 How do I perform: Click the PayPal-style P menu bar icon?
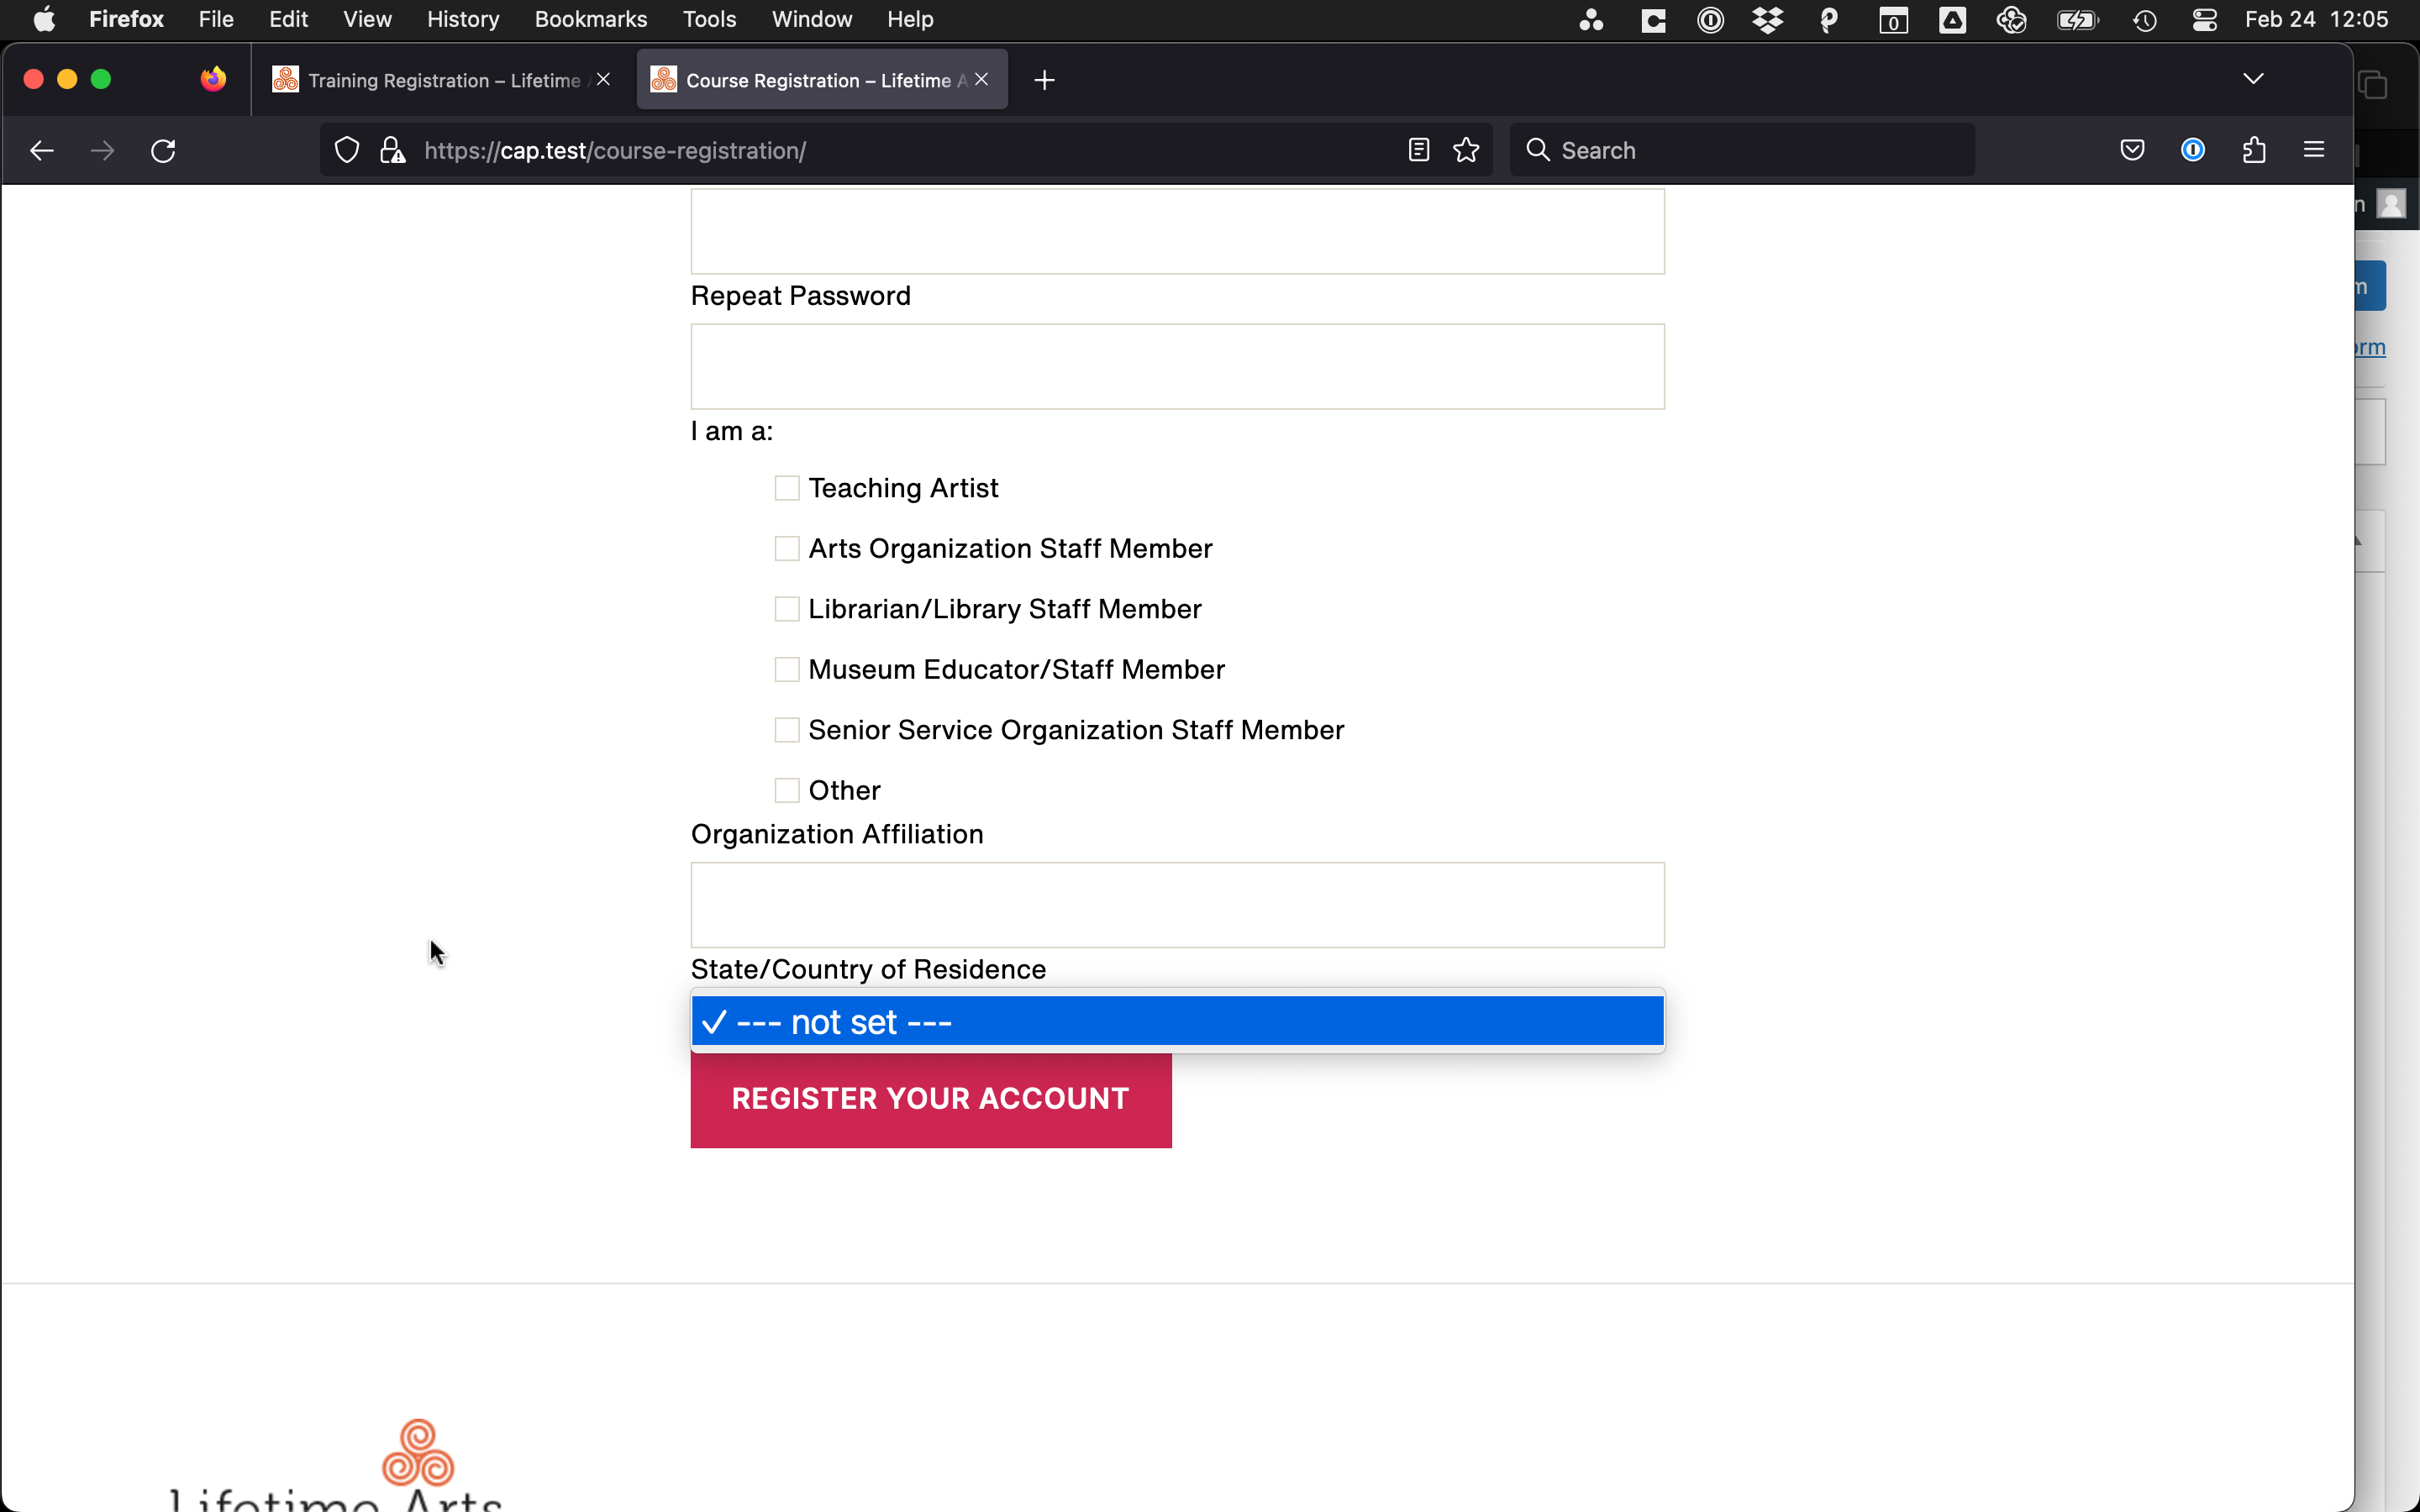1828,20
